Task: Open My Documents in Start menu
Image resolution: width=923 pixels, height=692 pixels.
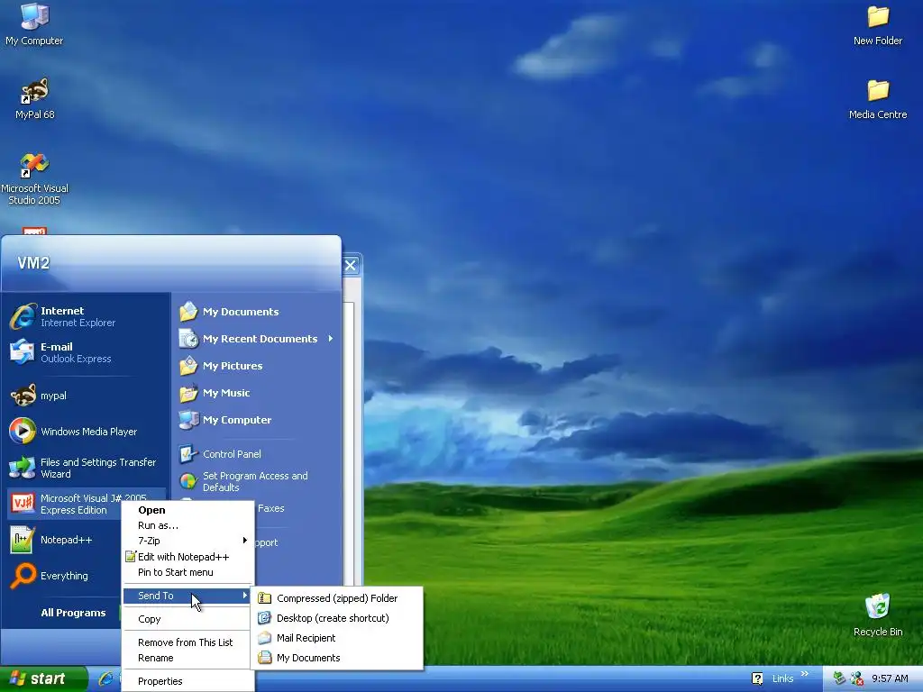Action: pyautogui.click(x=256, y=311)
